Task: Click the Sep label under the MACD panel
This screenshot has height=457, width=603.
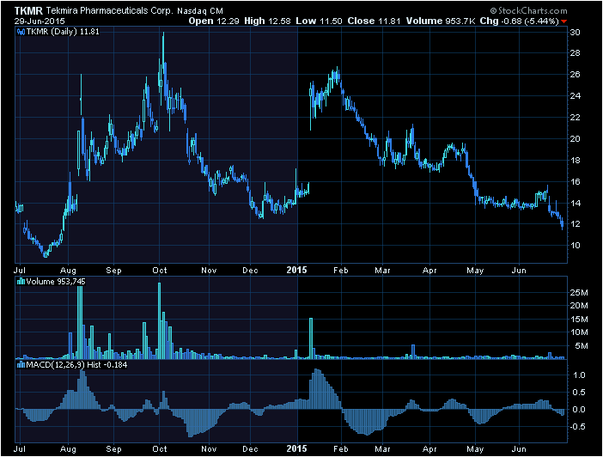Action: click(114, 449)
